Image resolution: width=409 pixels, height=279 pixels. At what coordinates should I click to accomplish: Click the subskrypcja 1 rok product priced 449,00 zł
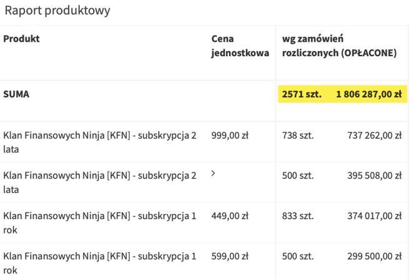100,223
